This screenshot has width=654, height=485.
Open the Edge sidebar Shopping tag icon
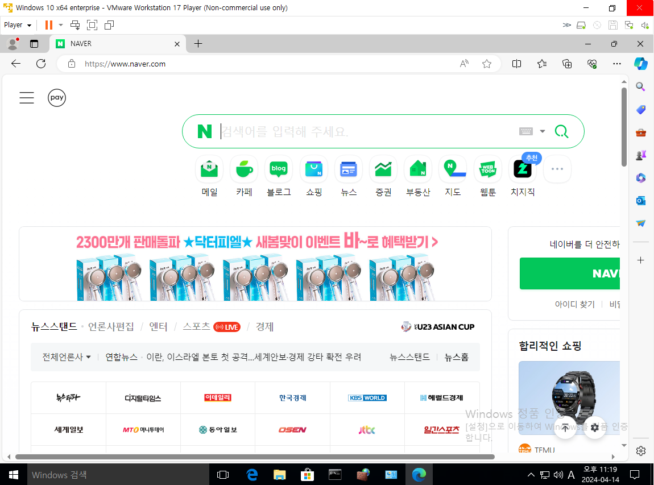641,110
